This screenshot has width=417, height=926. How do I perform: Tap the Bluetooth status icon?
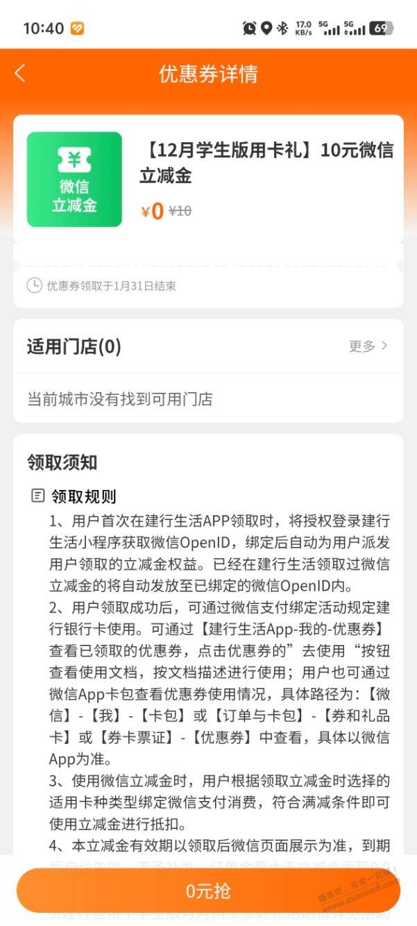pos(282,28)
